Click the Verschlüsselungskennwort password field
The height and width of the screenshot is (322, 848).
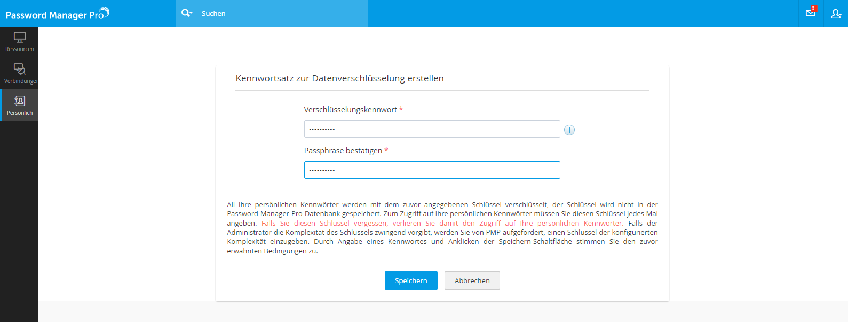[x=432, y=129]
